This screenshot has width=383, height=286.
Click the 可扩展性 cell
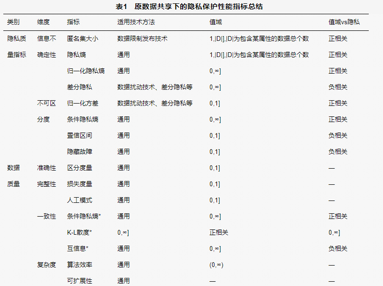80,281
